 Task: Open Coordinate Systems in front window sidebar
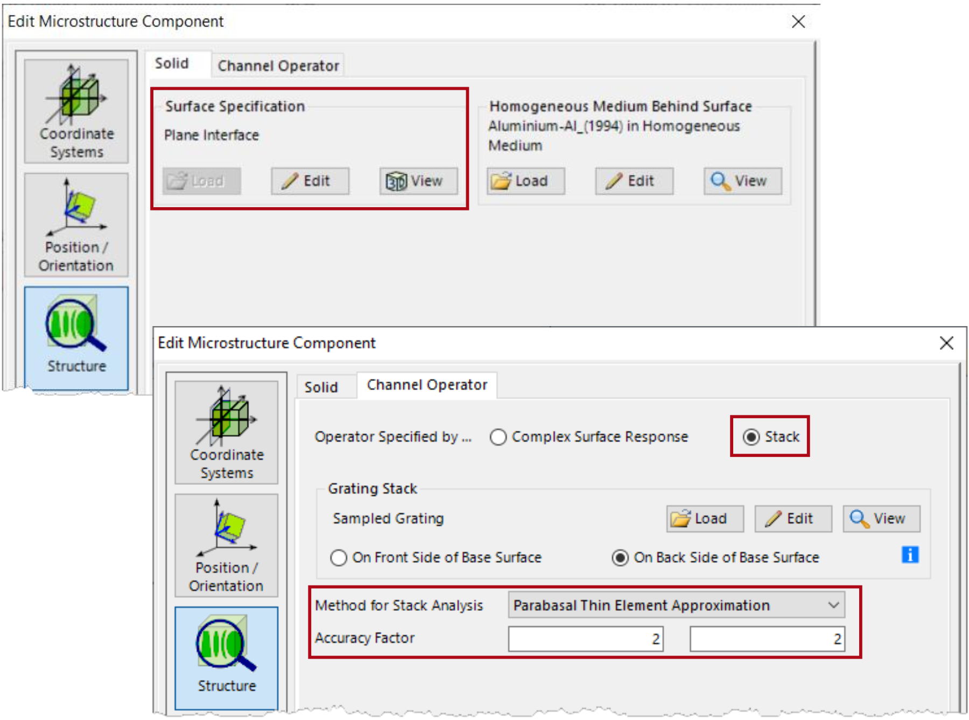coord(227,433)
